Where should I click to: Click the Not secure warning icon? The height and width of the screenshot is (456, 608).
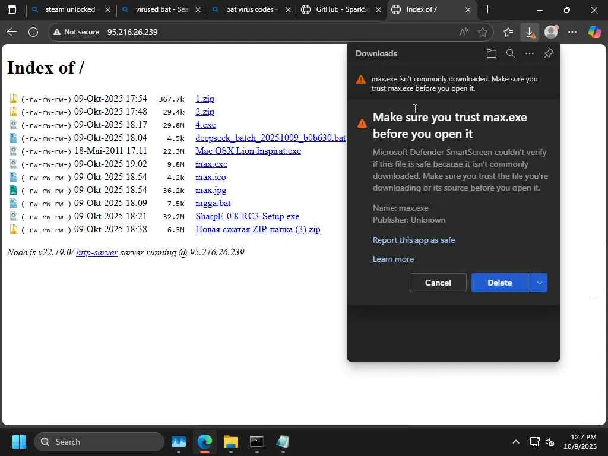pyautogui.click(x=57, y=32)
